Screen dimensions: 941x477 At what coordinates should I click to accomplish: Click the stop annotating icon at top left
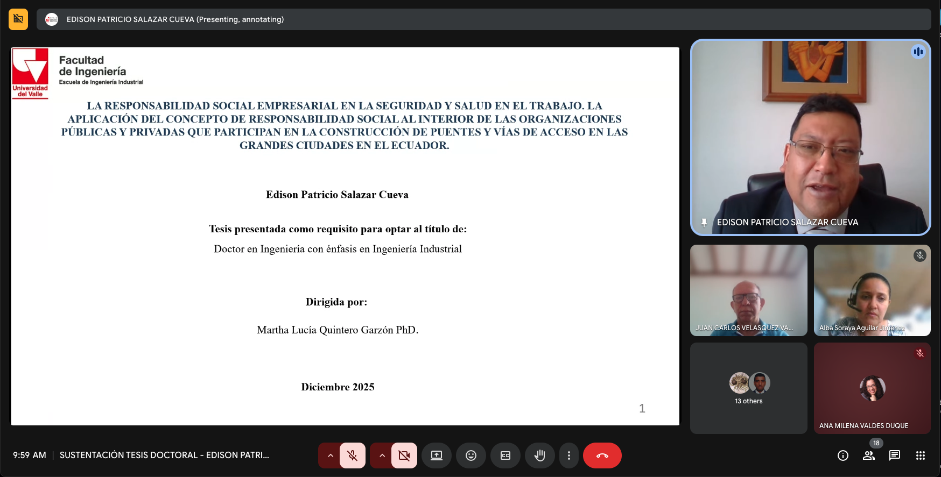(x=18, y=19)
